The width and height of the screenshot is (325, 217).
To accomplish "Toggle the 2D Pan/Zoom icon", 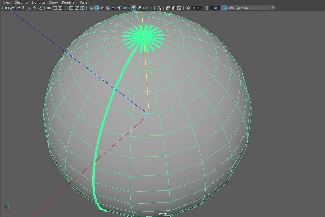I will tap(35, 8).
